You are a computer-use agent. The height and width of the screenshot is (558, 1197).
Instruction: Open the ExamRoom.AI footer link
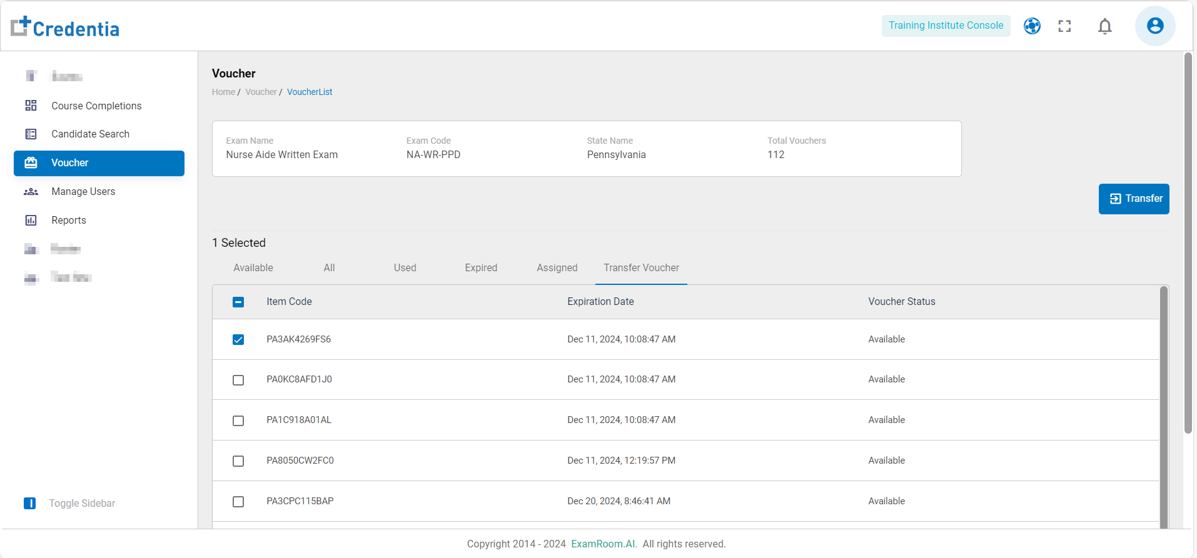tap(603, 544)
